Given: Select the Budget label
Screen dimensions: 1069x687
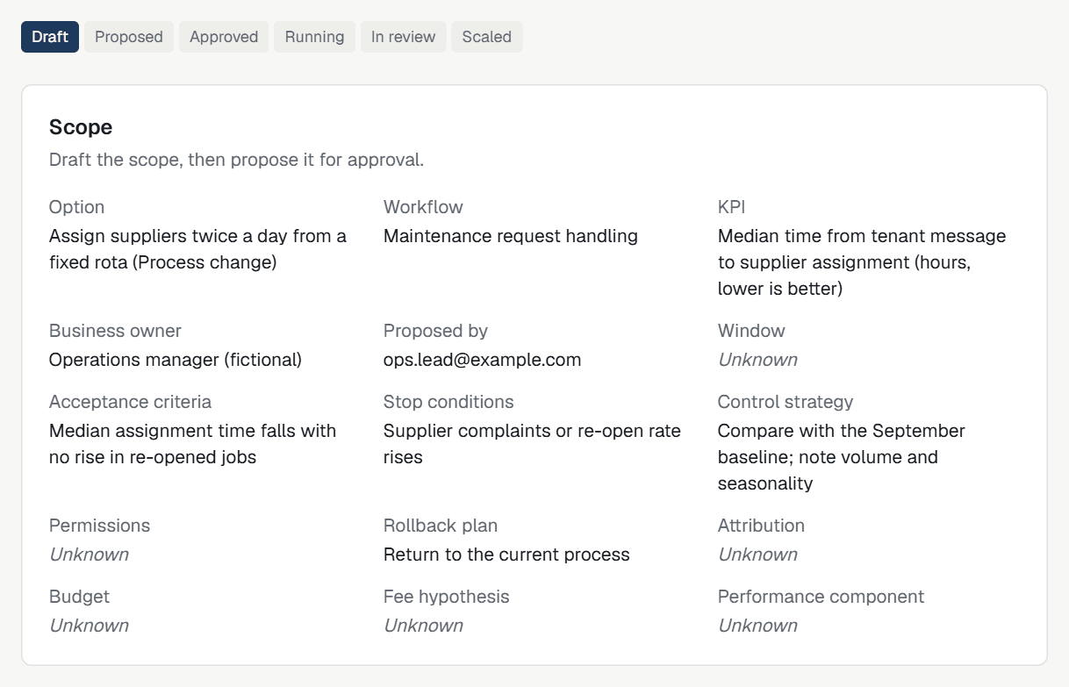Looking at the screenshot, I should (79, 597).
